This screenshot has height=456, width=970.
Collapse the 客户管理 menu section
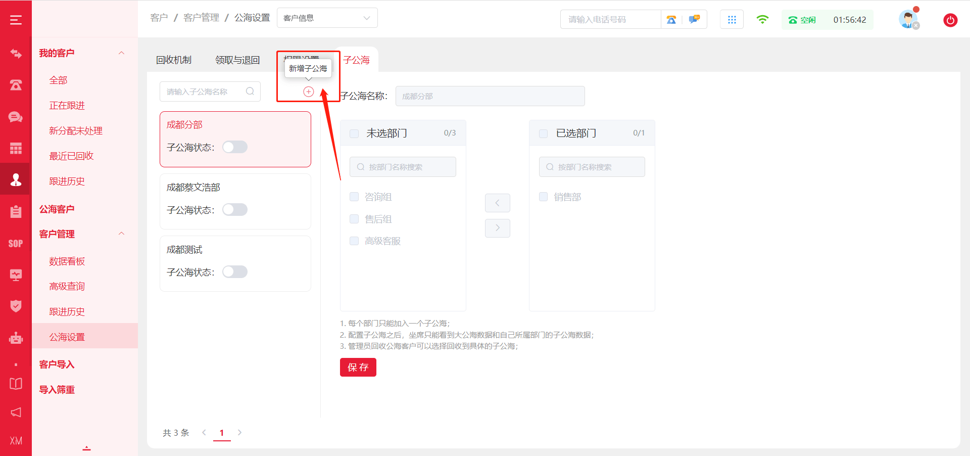coord(121,234)
